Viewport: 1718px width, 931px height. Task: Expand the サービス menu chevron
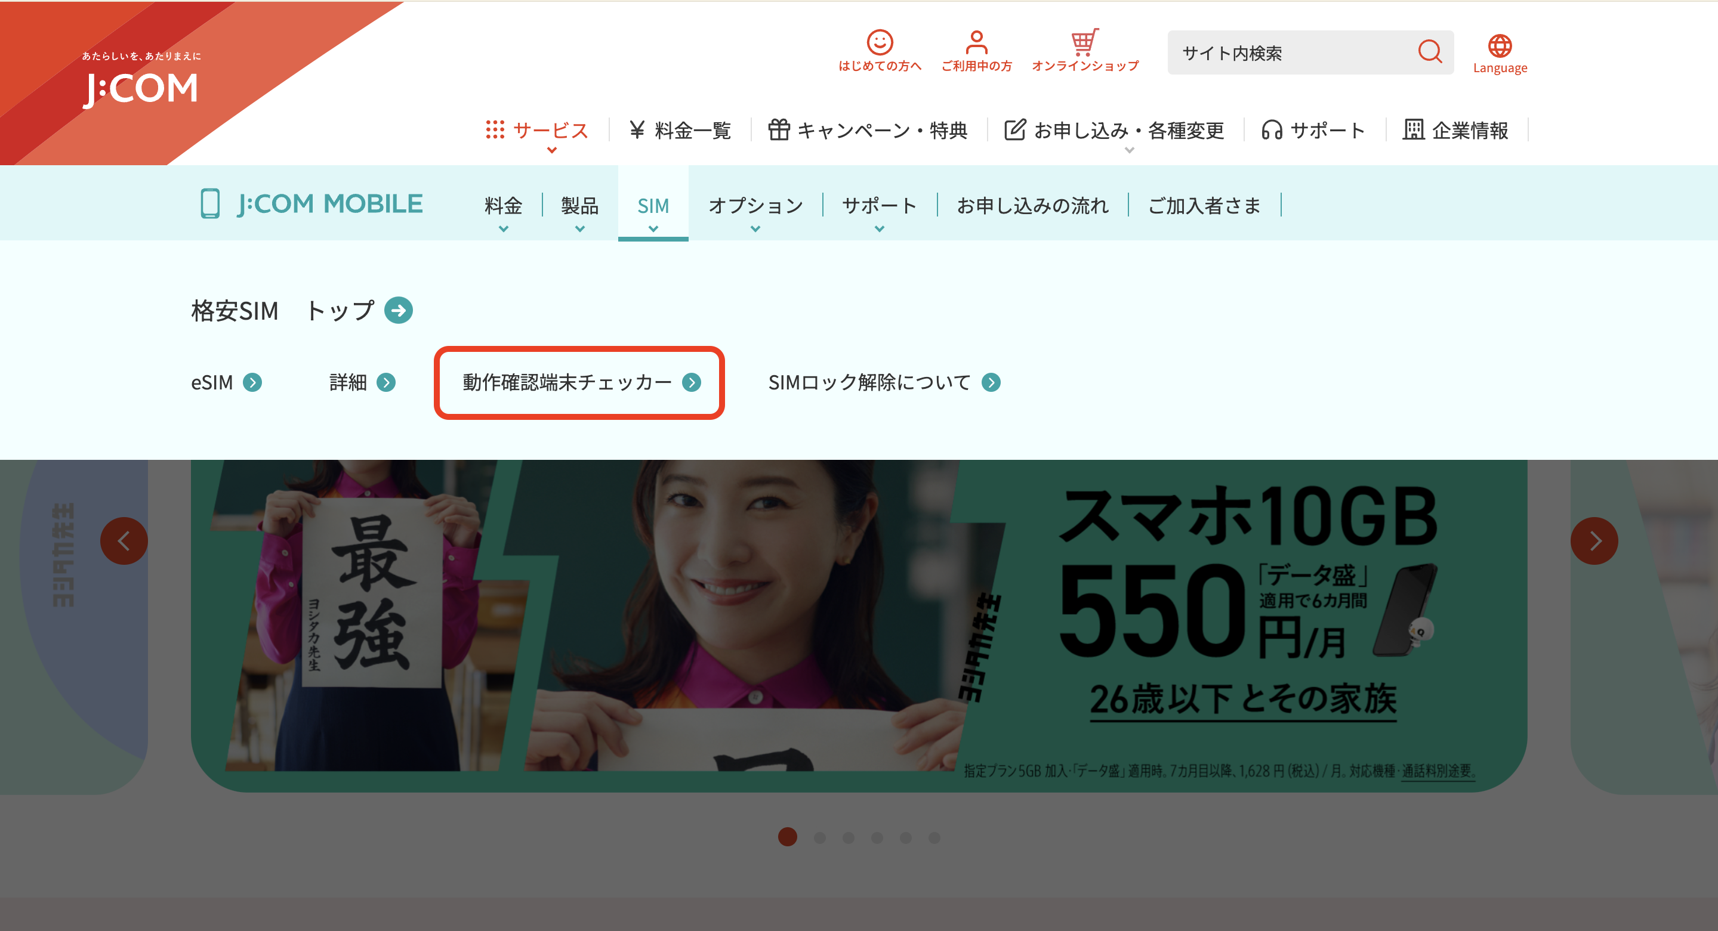551,151
